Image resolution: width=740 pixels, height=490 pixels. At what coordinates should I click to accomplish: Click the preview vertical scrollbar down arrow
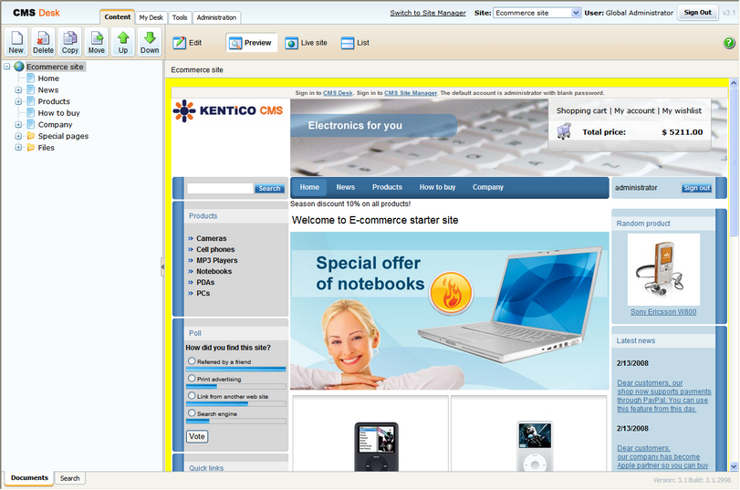734,466
